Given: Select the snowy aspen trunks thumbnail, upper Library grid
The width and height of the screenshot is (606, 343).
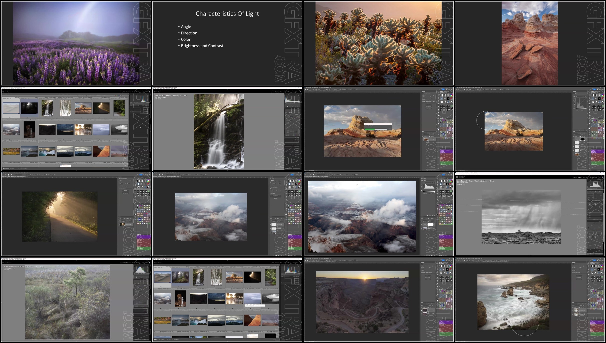Looking at the screenshot, I should (x=65, y=108).
